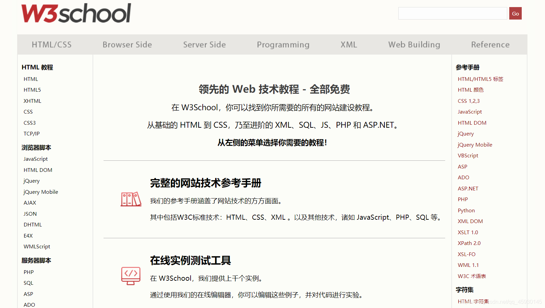545x308 pixels.
Task: Open the XML navigation tab
Action: tap(349, 44)
